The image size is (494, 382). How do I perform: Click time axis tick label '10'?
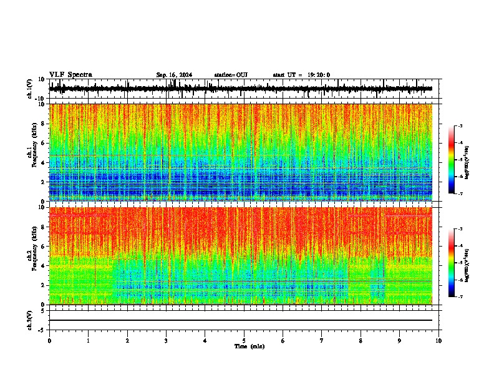pos(438,341)
